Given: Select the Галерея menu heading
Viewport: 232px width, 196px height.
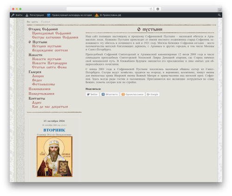Looking at the screenshot, I should tap(35, 72).
